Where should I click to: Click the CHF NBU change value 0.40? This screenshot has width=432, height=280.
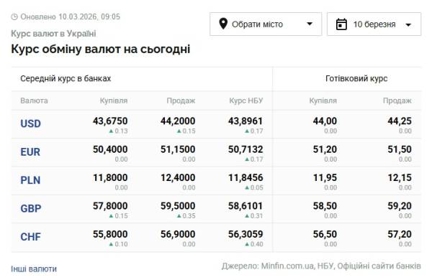pos(256,244)
